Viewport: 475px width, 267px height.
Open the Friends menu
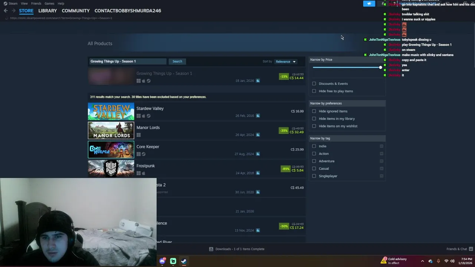(36, 3)
